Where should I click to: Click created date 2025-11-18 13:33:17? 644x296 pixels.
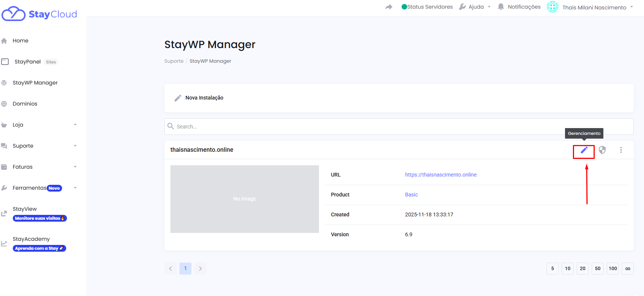(x=429, y=214)
